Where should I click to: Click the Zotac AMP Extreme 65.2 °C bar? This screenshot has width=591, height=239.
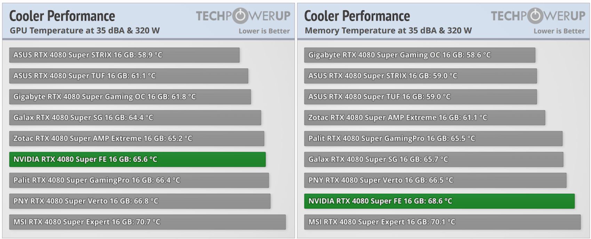click(x=136, y=138)
